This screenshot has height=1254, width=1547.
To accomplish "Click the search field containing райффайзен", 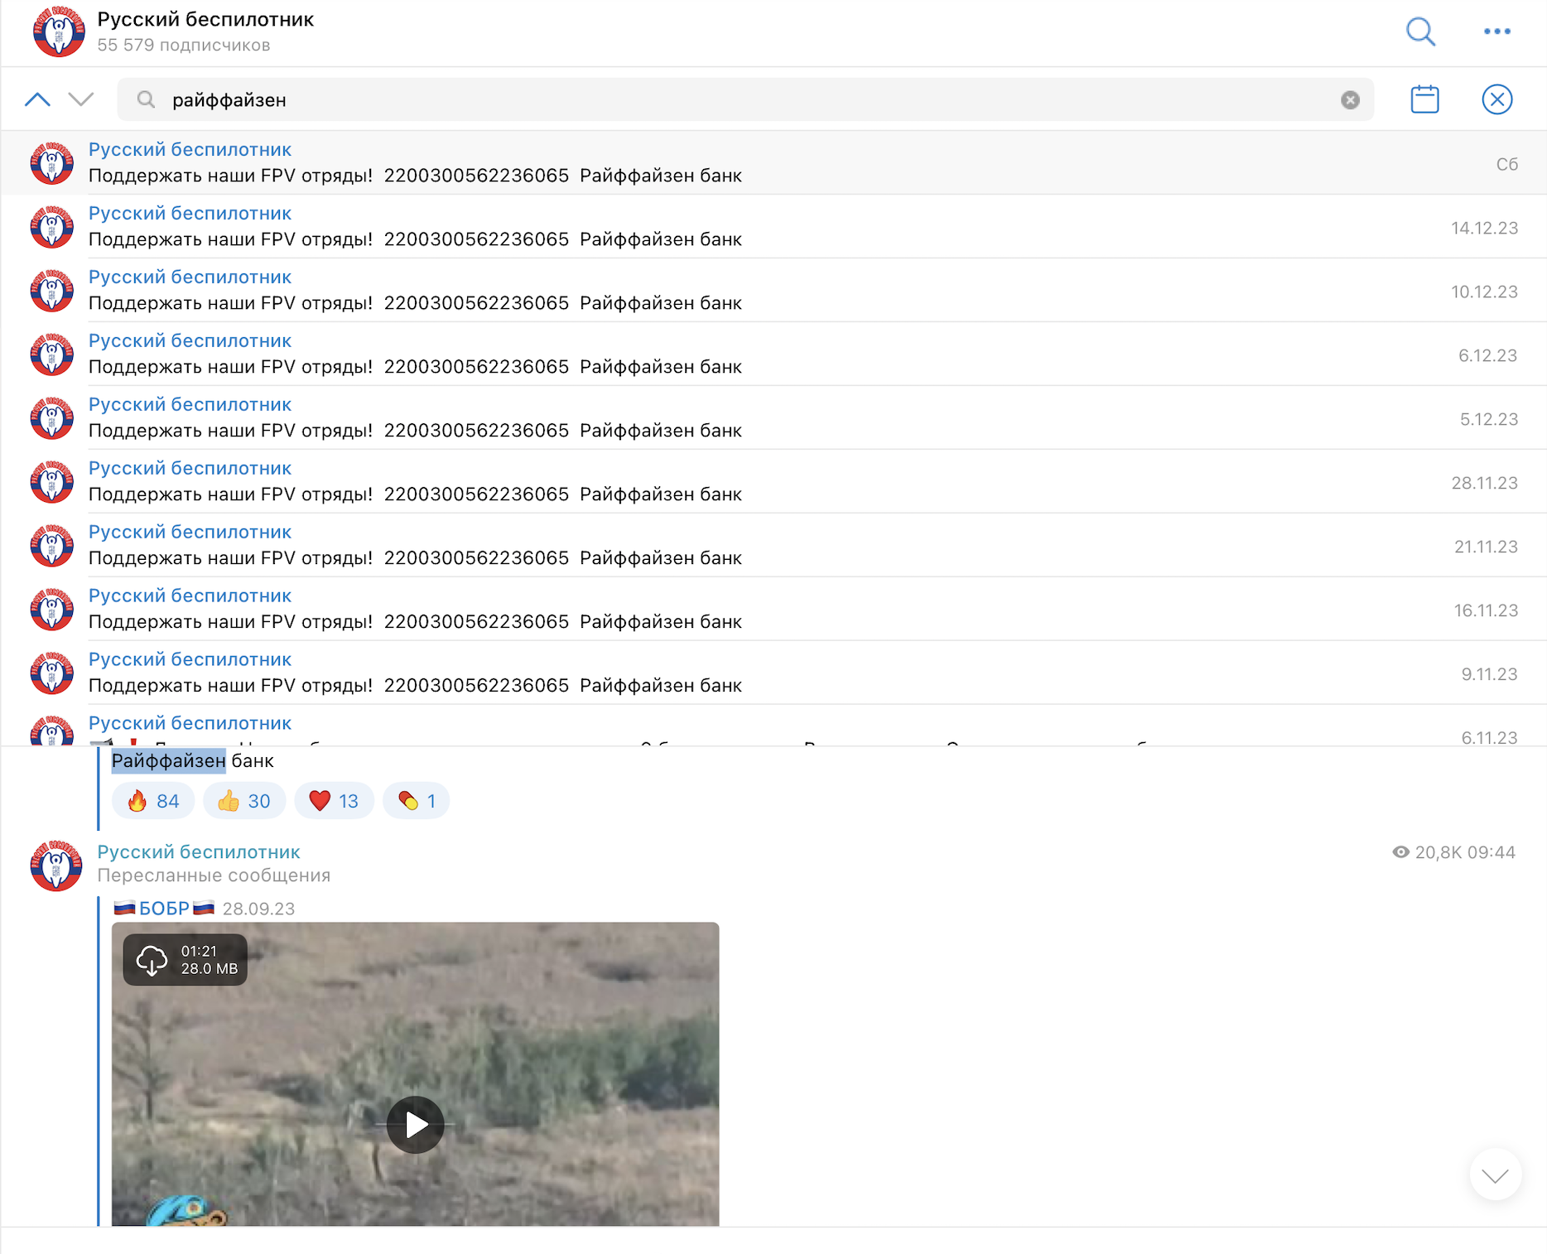I will click(x=745, y=100).
